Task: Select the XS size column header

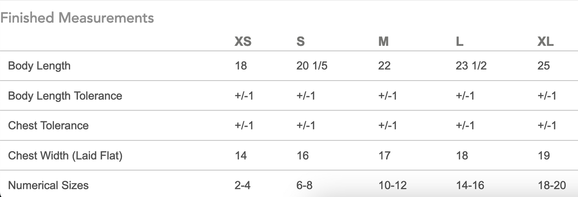Action: coord(243,42)
